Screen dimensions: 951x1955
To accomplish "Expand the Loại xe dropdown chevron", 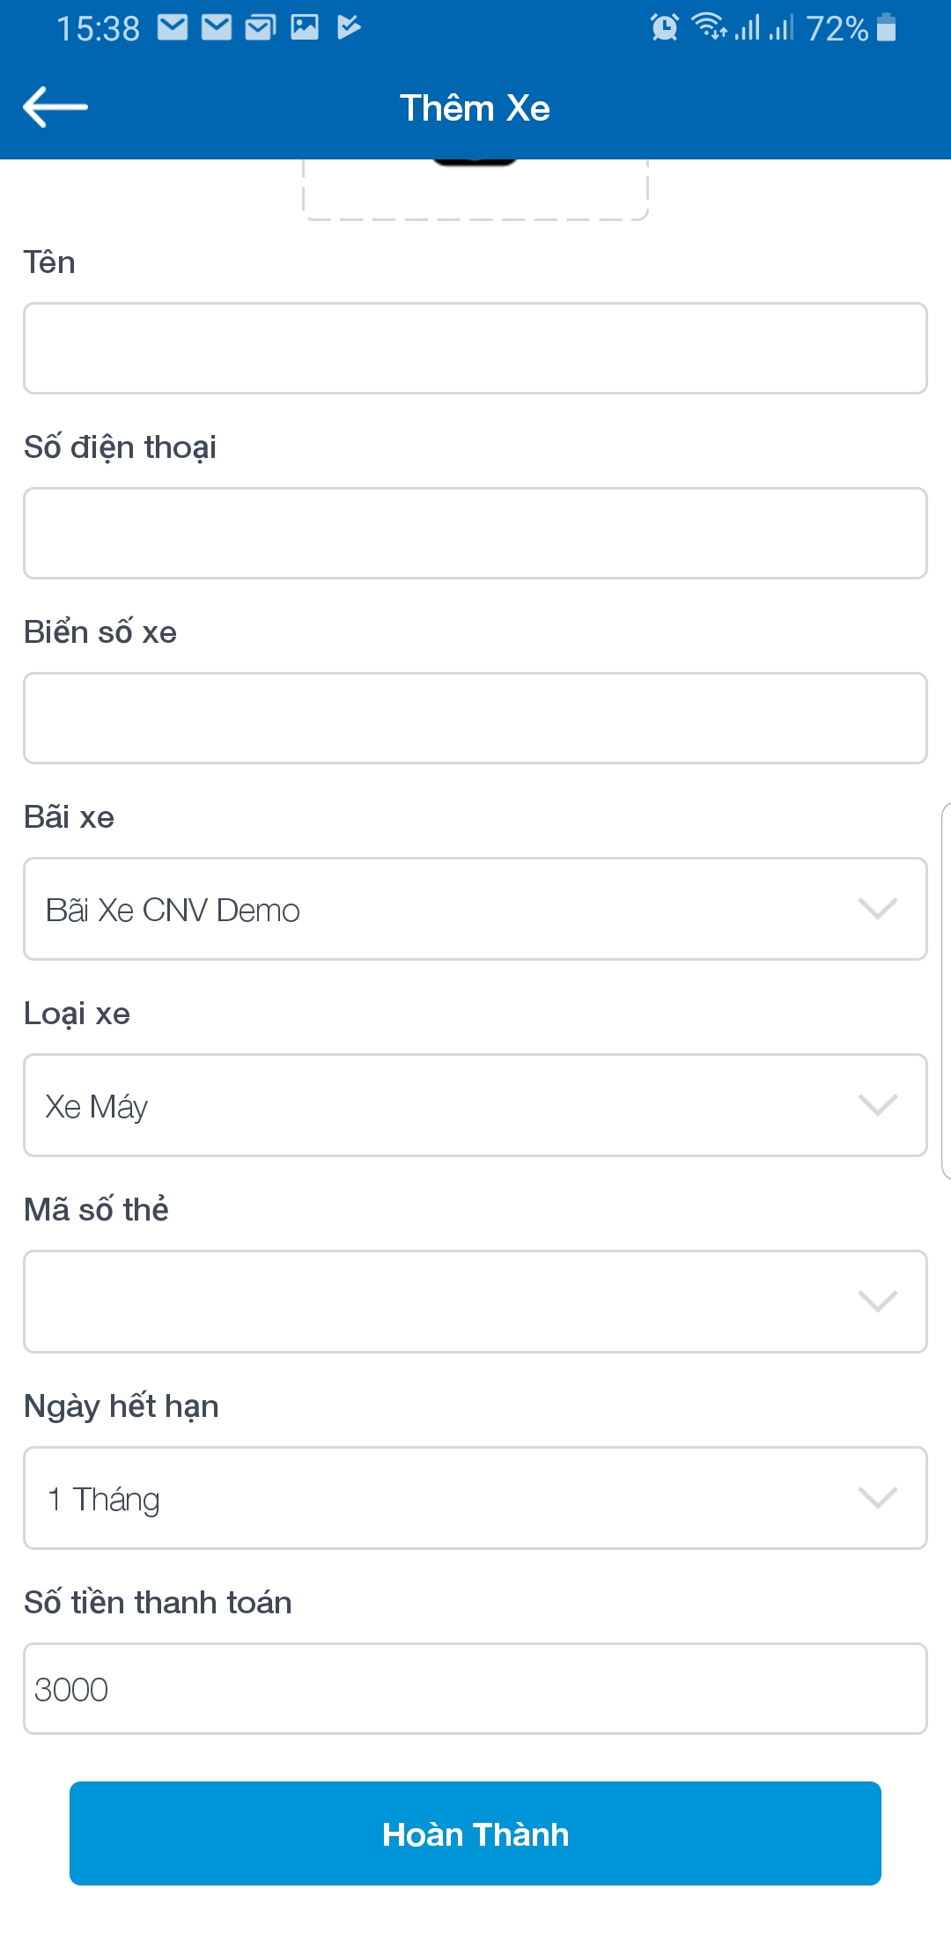I will [877, 1105].
